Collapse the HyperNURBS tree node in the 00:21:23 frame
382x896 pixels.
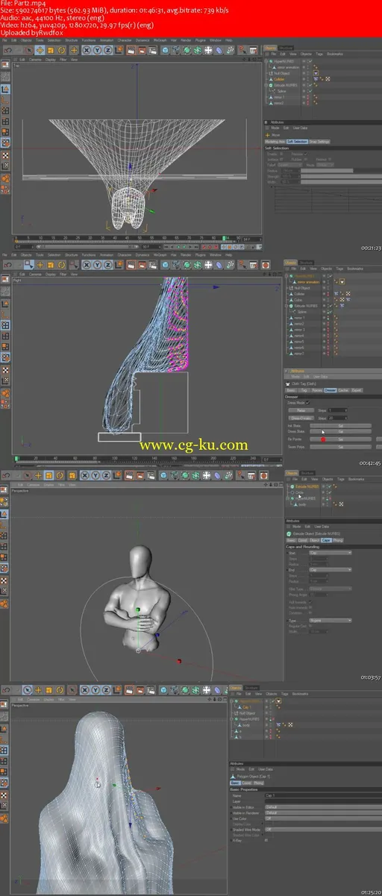pos(266,61)
